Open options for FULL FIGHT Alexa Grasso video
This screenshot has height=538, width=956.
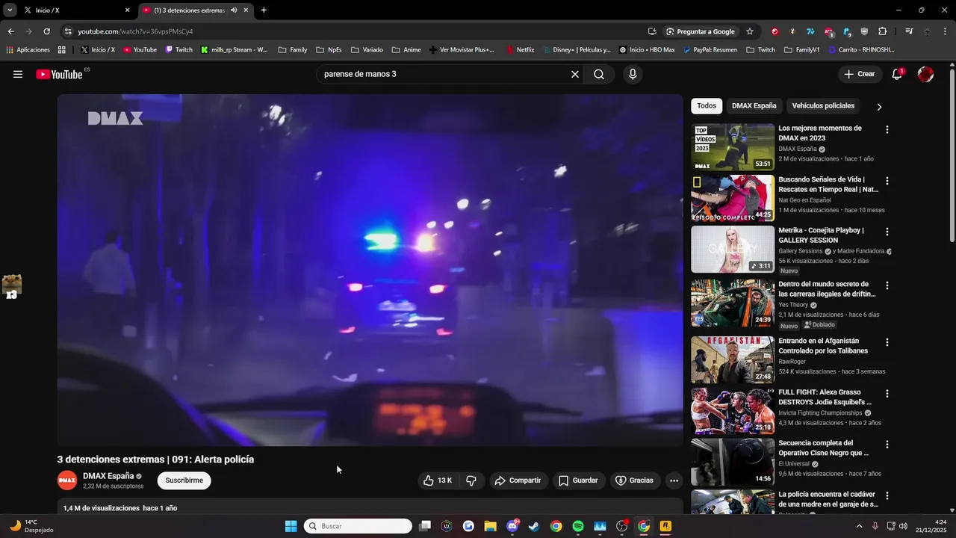[x=887, y=393]
